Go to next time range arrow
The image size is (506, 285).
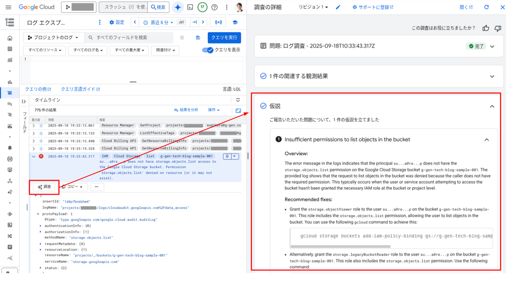pos(203,22)
